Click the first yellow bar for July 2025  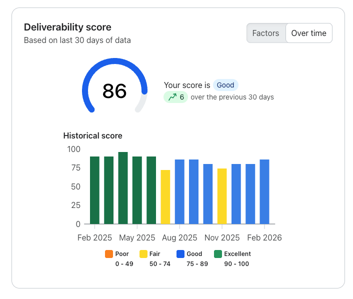(165, 197)
